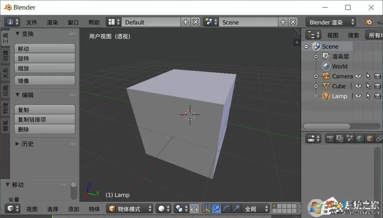This screenshot has height=218, width=383.
Task: Open the 渲染 menu
Action: pyautogui.click(x=52, y=23)
